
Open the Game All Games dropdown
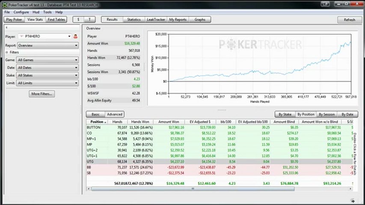point(47,60)
